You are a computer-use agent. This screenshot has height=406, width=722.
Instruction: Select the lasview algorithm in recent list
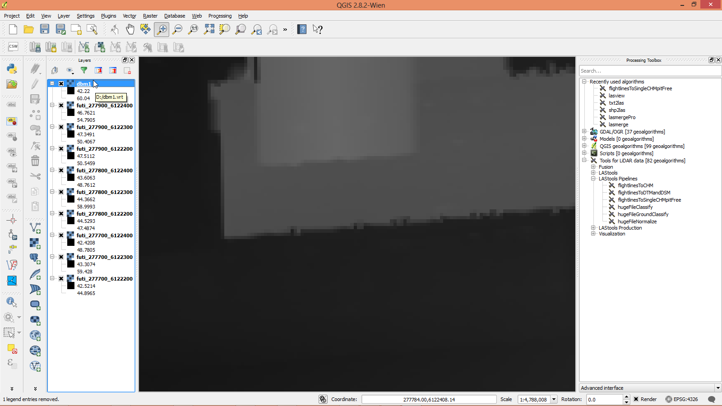coord(616,96)
